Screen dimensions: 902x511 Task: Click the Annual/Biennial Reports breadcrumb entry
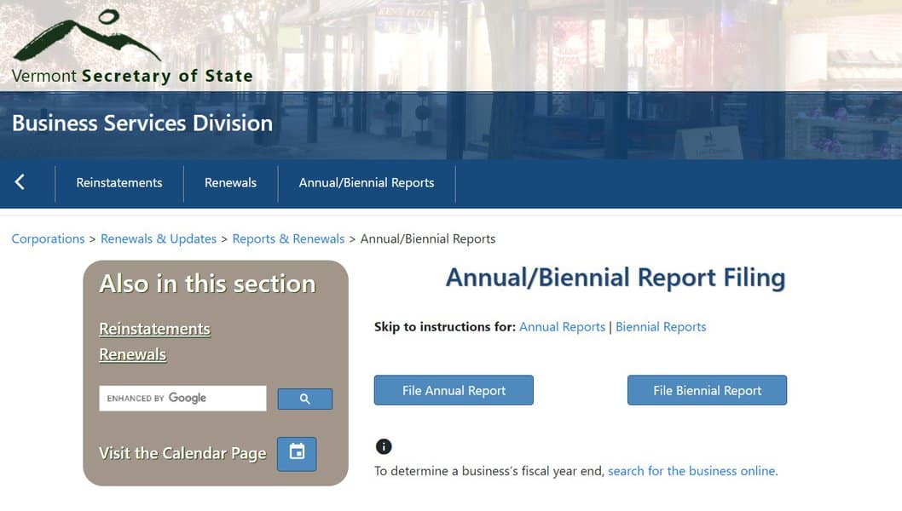[x=428, y=238]
